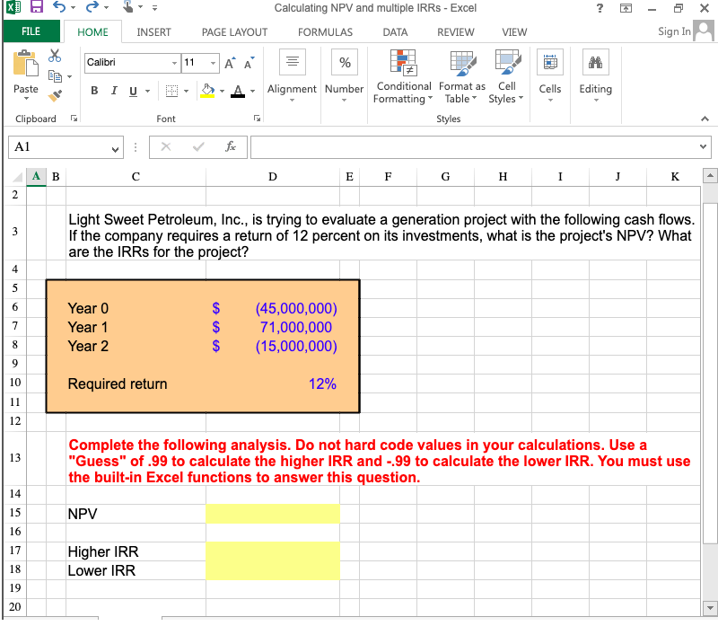The width and height of the screenshot is (718, 626).
Task: Open the font size dropdown
Action: [x=215, y=64]
